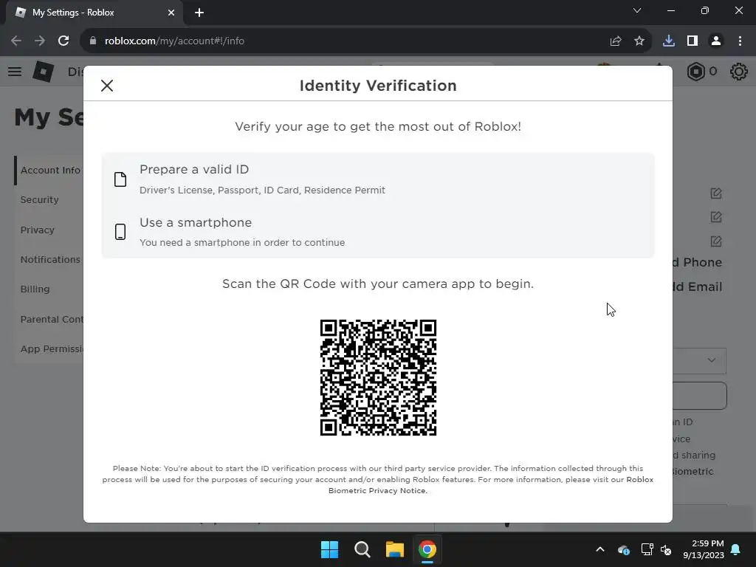Go forward in browser history
Viewport: 756px width, 567px height.
(40, 41)
